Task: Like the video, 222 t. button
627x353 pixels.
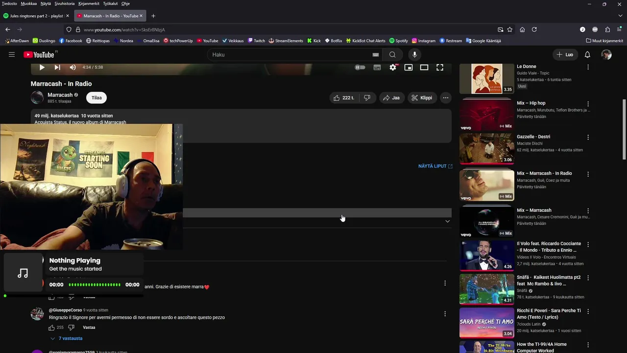Action: tap(343, 98)
